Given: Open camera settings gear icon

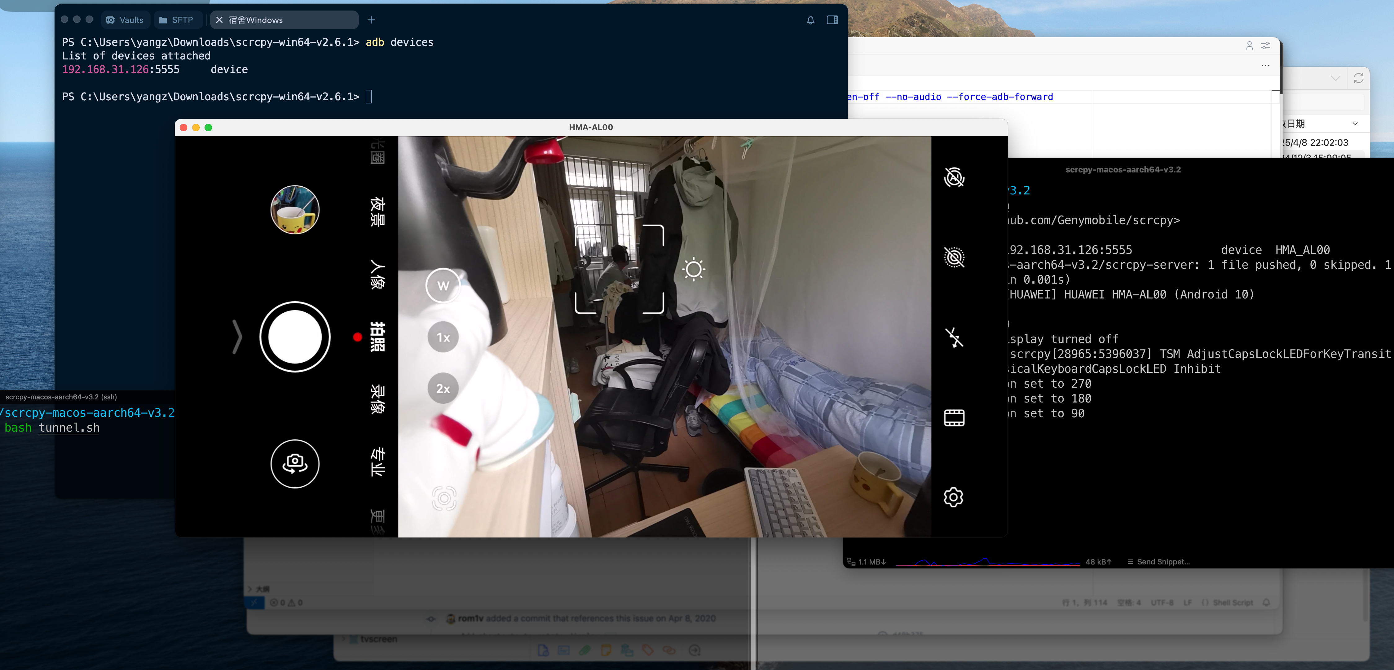Looking at the screenshot, I should (954, 497).
